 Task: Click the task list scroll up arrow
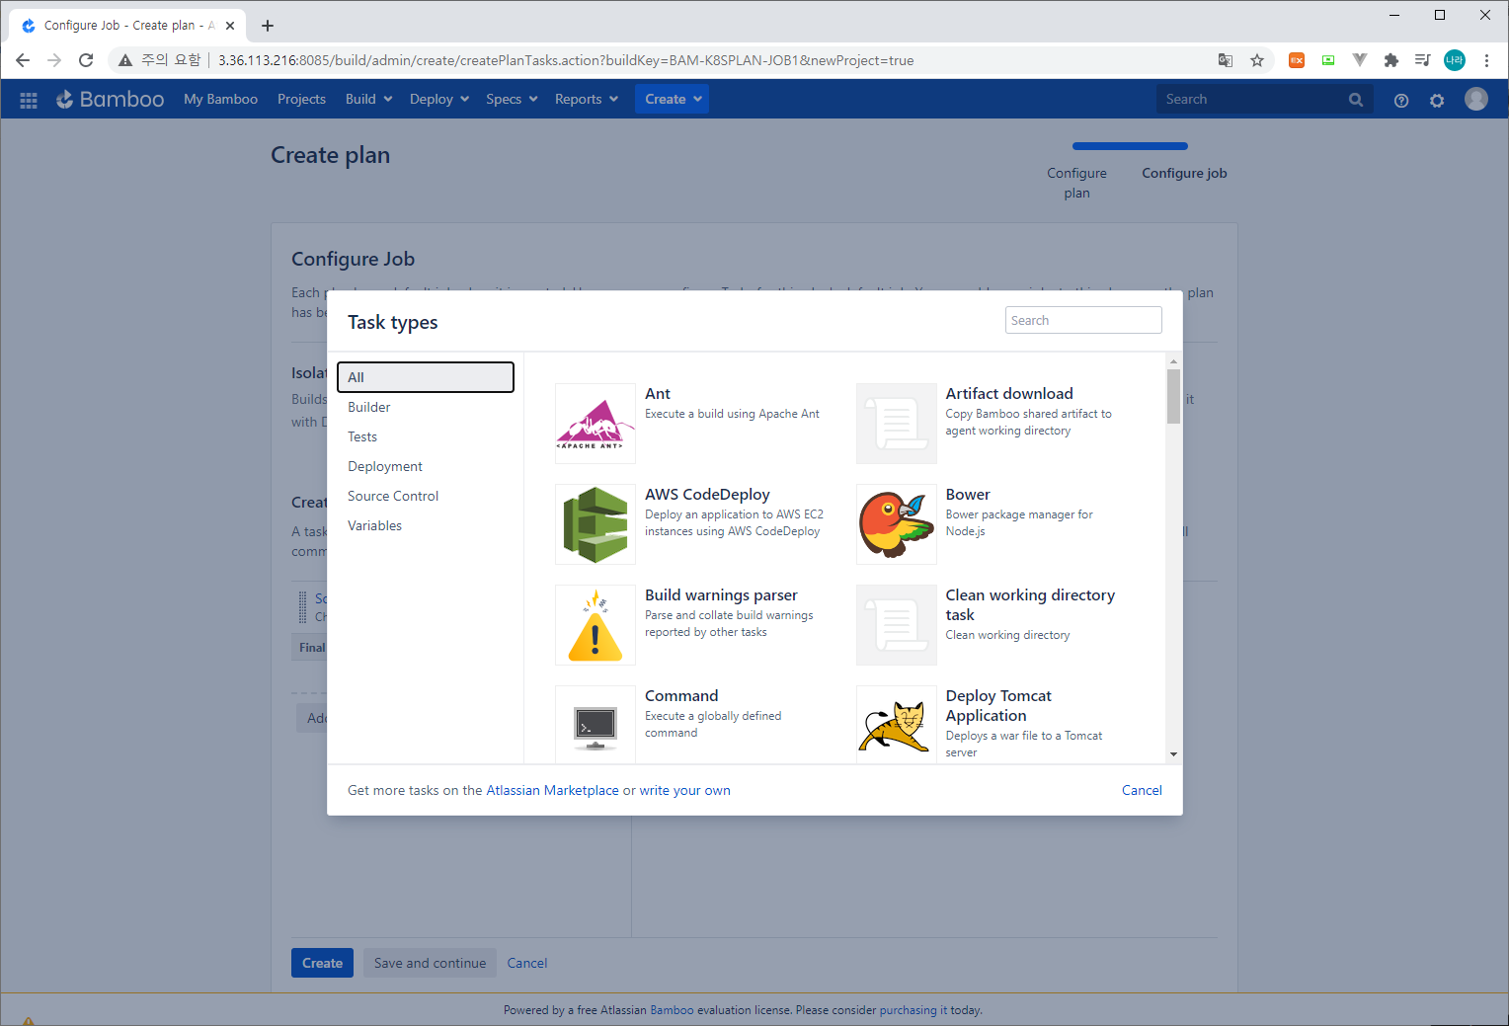(x=1173, y=361)
